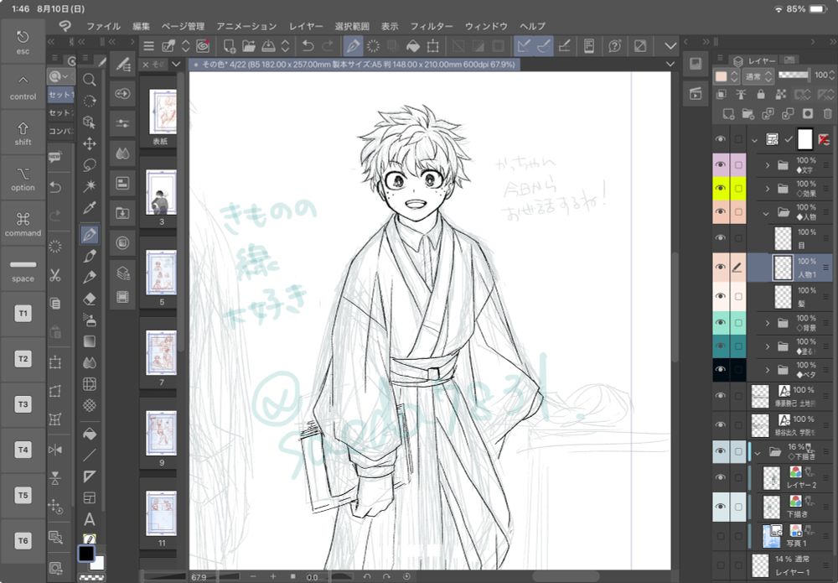Viewport: 838px width, 583px height.
Task: Open the ページ管理 menu
Action: click(x=183, y=26)
